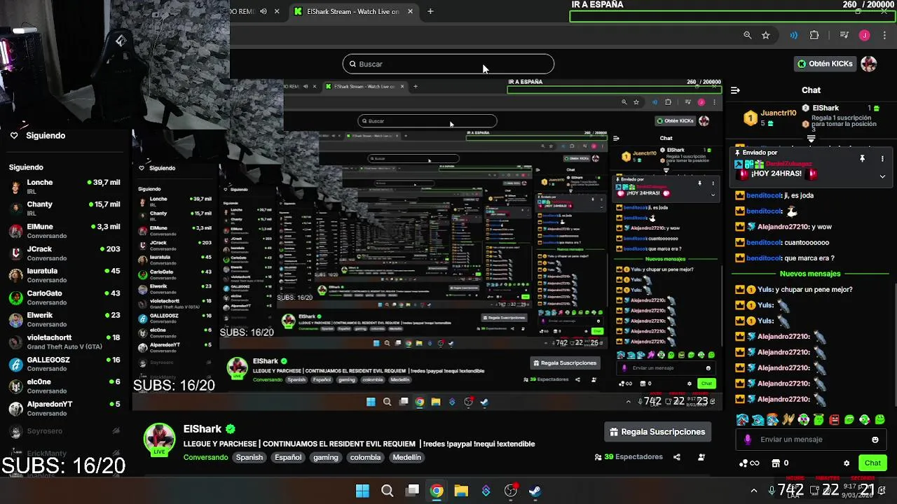The width and height of the screenshot is (897, 504).
Task: Open Elwerik channel in sidebar
Action: point(64,320)
